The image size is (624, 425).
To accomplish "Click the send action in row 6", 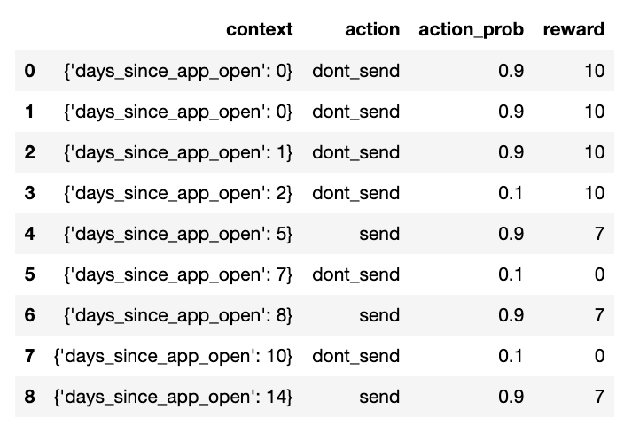I will pos(379,315).
